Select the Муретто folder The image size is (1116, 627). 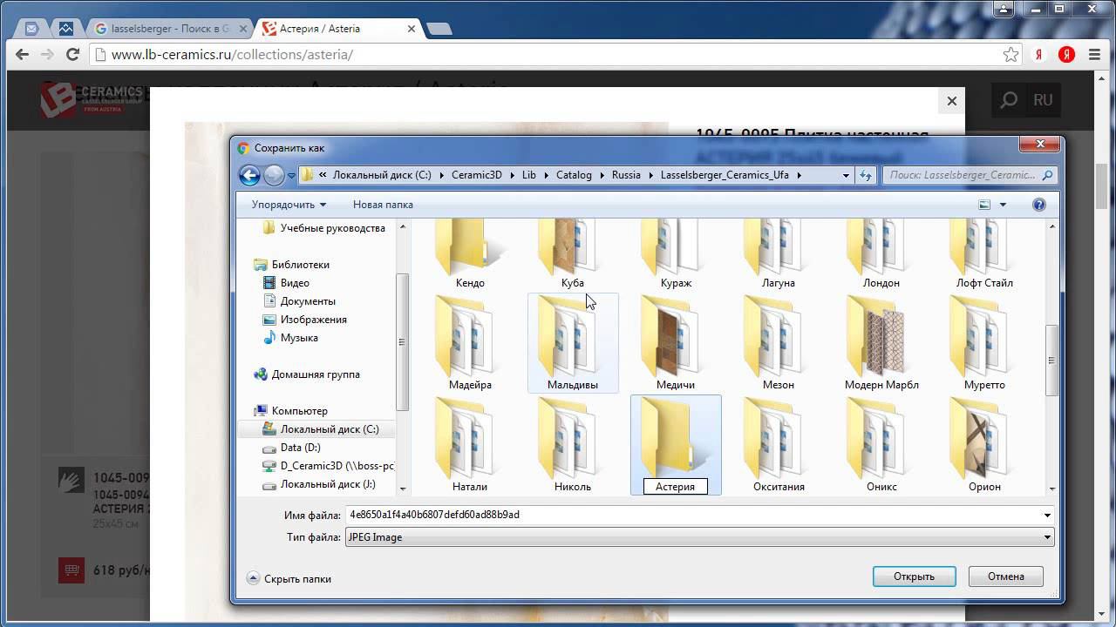(984, 343)
